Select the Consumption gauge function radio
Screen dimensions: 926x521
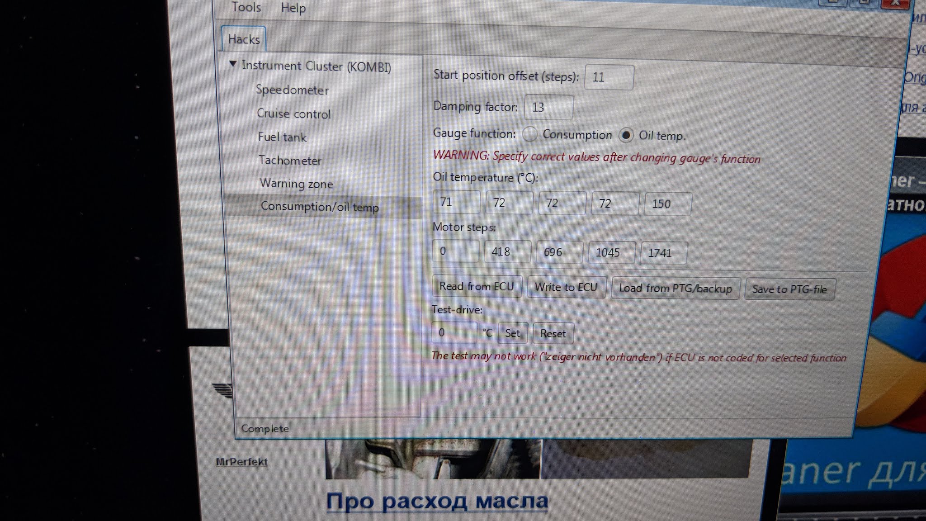pos(529,134)
